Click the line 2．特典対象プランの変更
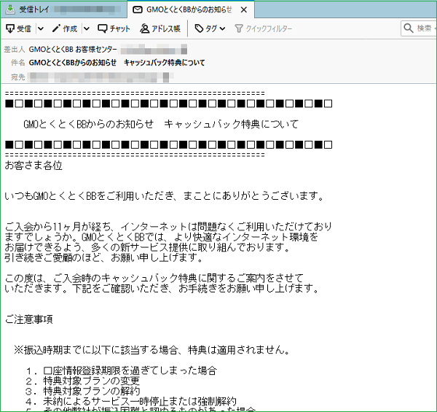This screenshot has width=437, height=412. pos(82,381)
